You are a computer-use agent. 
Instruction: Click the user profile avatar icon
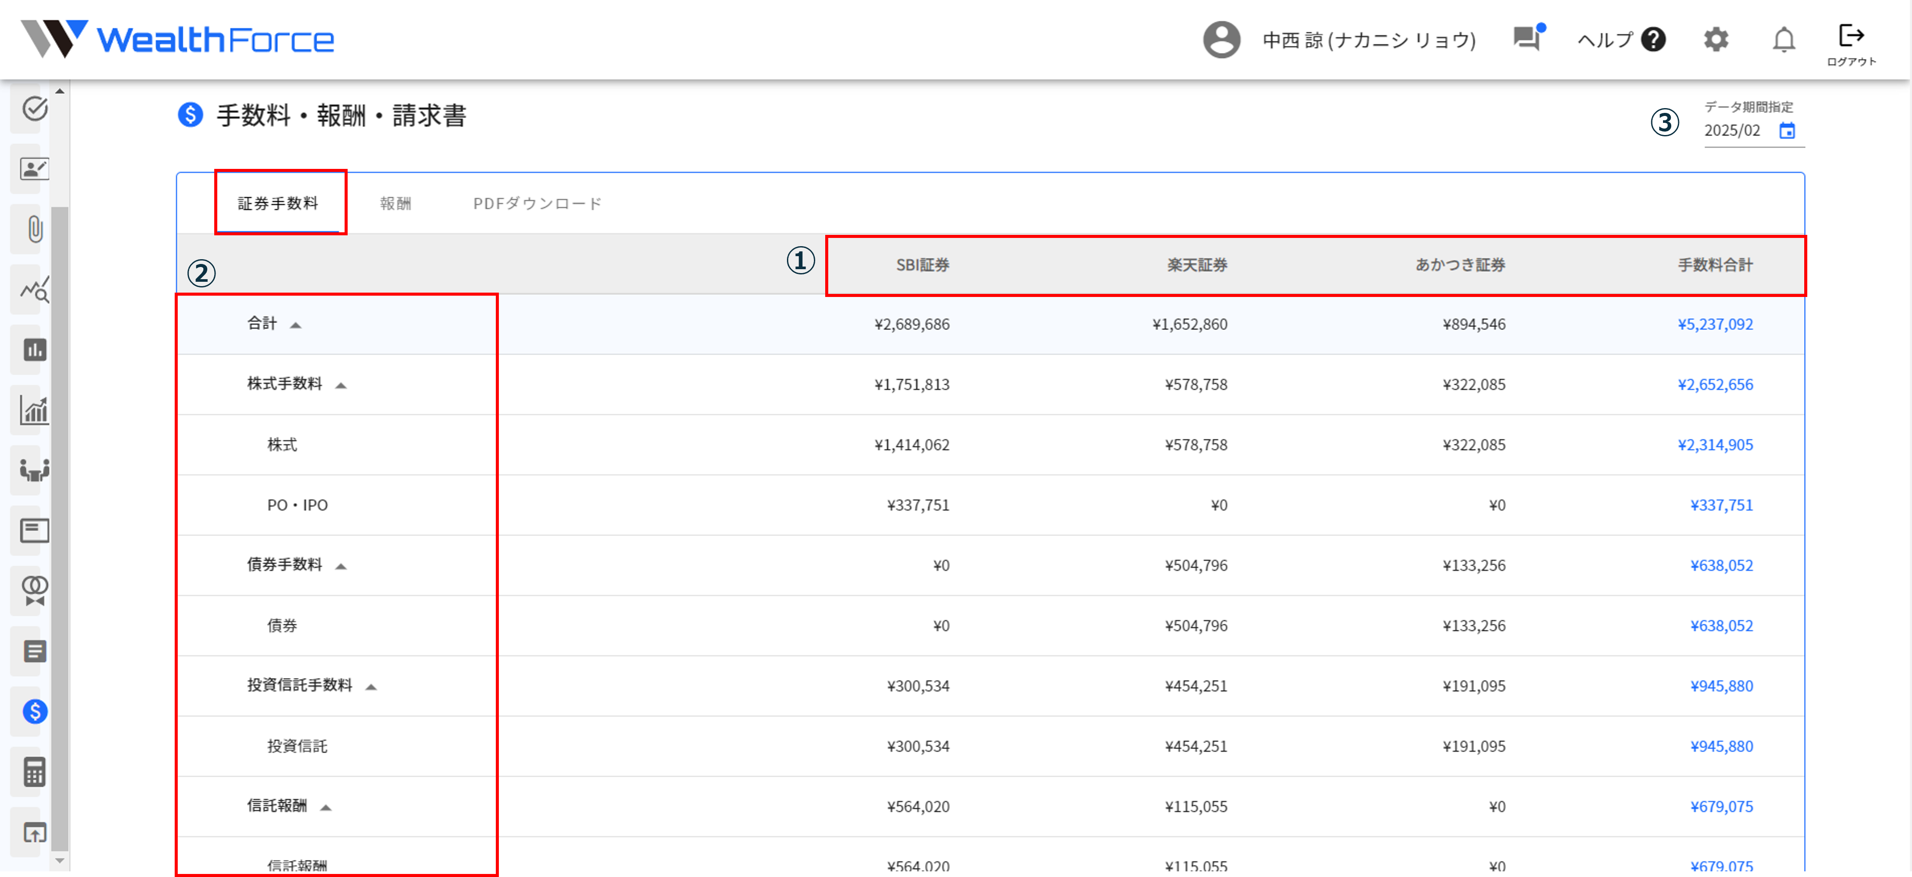point(1221,39)
